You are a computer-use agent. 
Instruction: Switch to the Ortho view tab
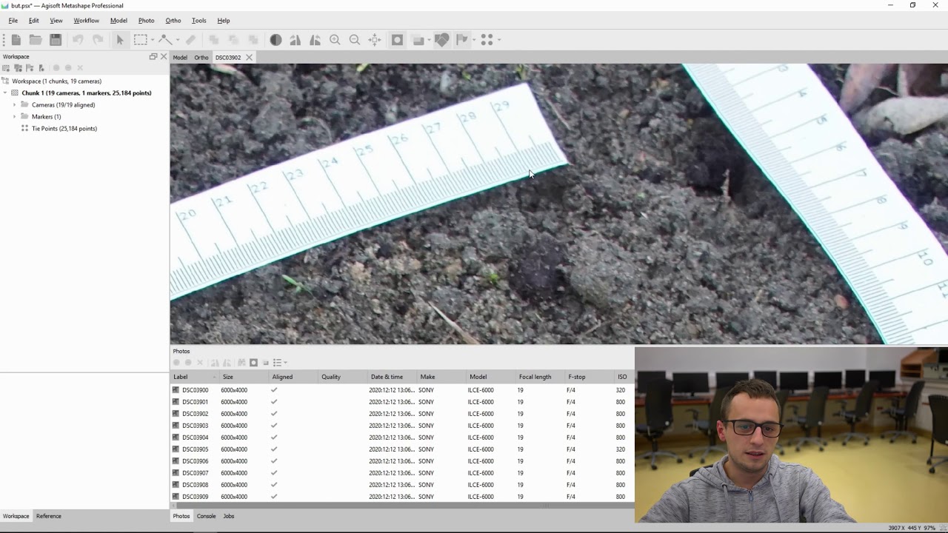coord(201,58)
